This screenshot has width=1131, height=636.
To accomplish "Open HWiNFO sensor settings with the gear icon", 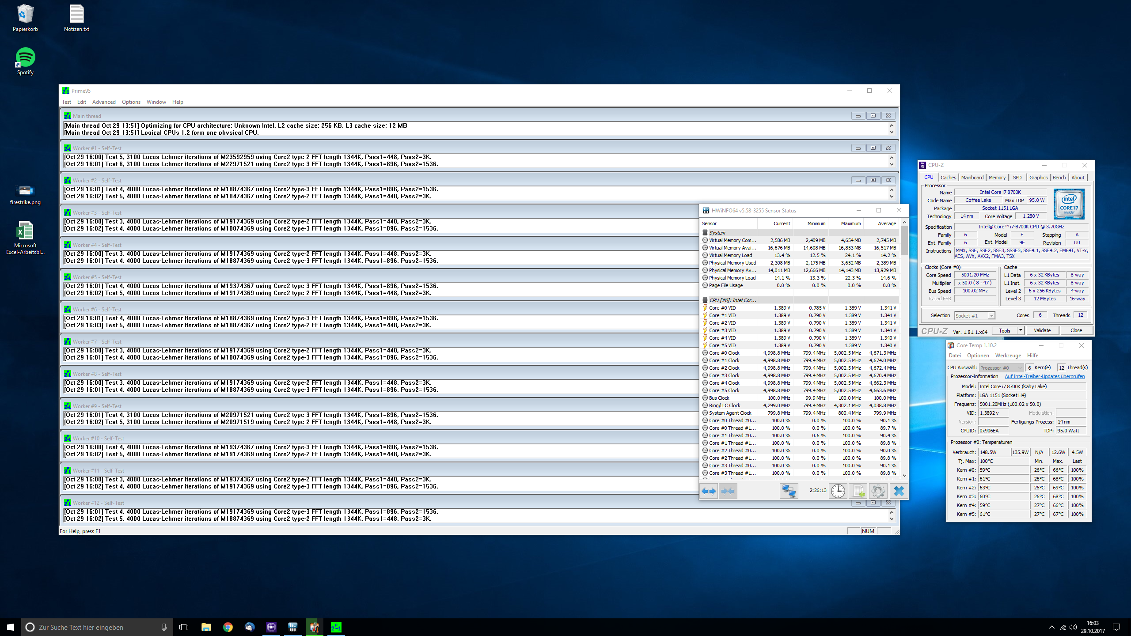I will pos(878,491).
